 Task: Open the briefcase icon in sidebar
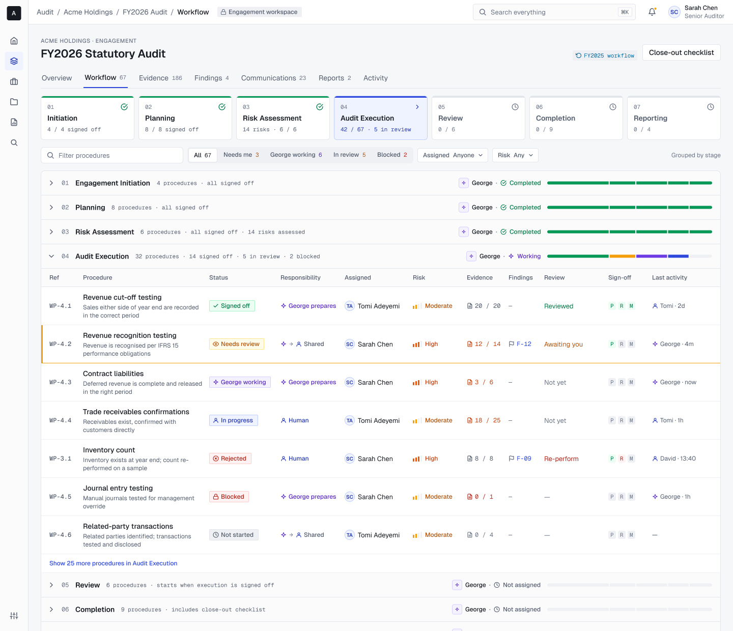click(14, 81)
